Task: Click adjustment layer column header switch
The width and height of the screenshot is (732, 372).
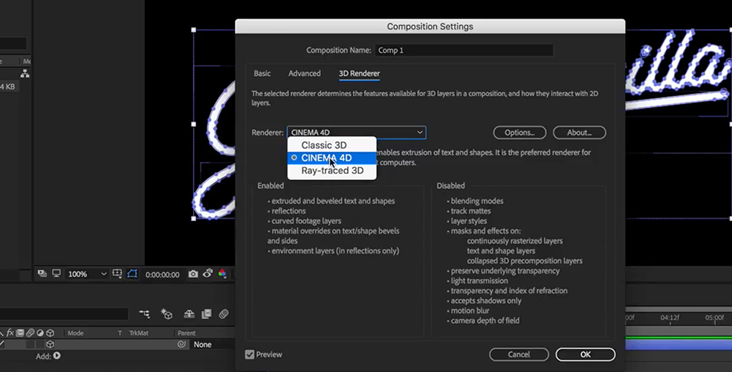Action: pyautogui.click(x=40, y=333)
